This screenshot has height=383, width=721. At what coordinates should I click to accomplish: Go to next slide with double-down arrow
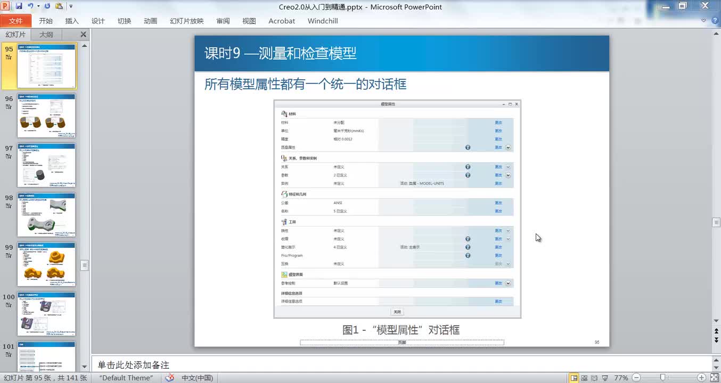[x=716, y=340]
